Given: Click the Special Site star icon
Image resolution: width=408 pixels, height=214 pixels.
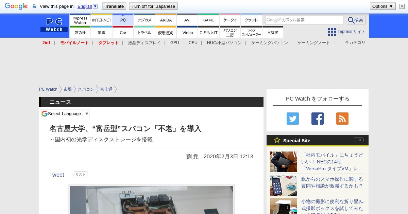Looking at the screenshot, I should click(277, 140).
